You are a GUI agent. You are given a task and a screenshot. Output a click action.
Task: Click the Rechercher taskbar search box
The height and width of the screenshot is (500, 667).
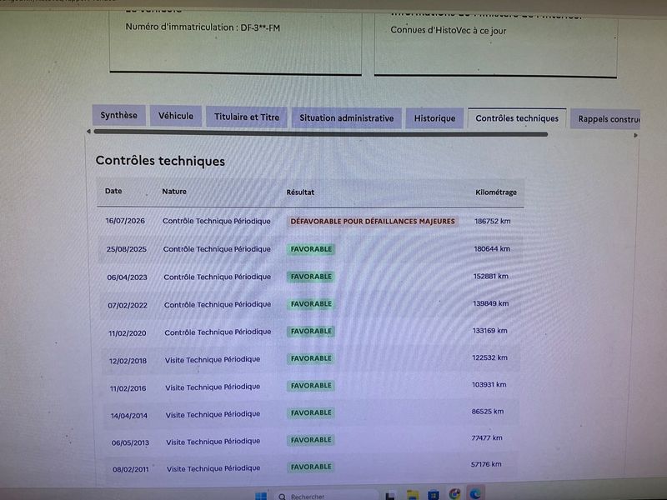[325, 496]
